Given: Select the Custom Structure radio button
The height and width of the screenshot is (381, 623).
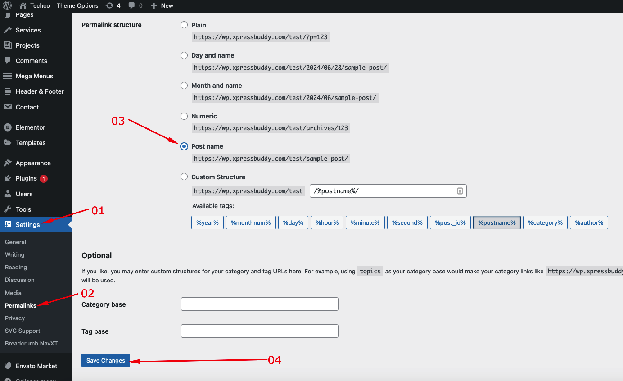Looking at the screenshot, I should [184, 177].
